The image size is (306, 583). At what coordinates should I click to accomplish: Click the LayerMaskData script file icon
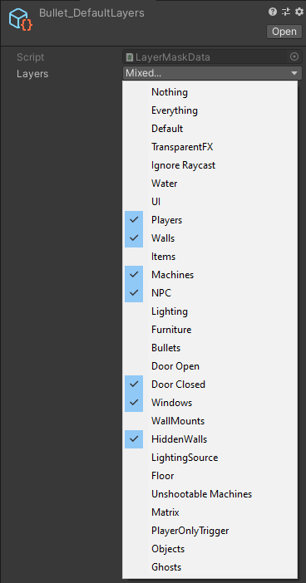click(130, 57)
